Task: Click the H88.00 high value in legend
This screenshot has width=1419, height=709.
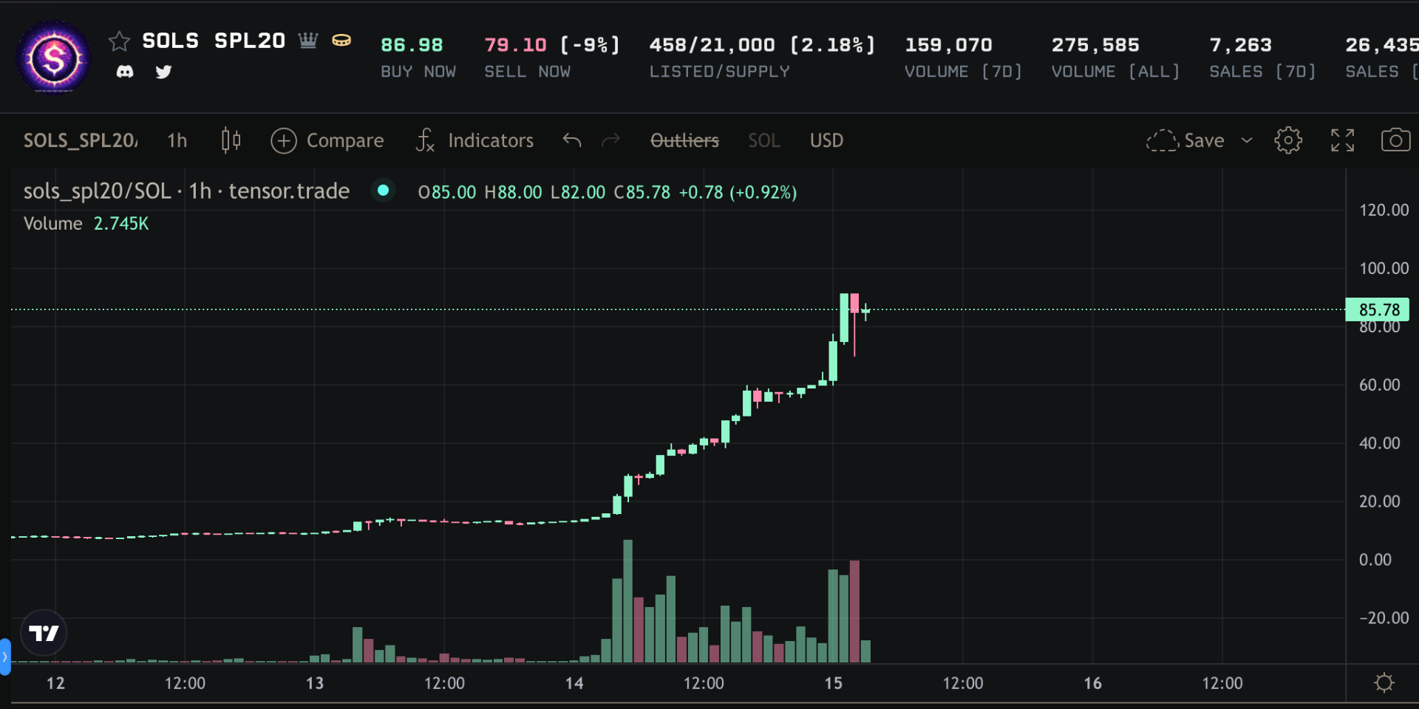Action: click(513, 193)
